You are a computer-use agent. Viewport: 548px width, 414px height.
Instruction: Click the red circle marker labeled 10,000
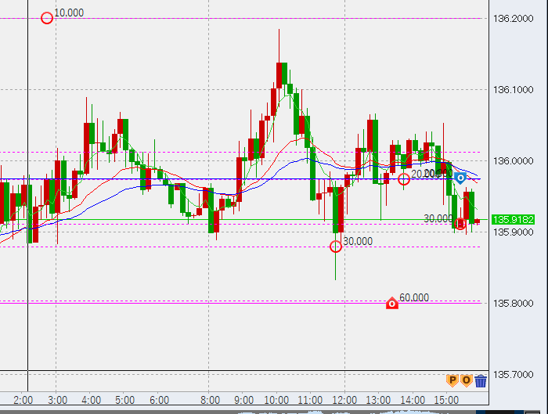pos(47,17)
